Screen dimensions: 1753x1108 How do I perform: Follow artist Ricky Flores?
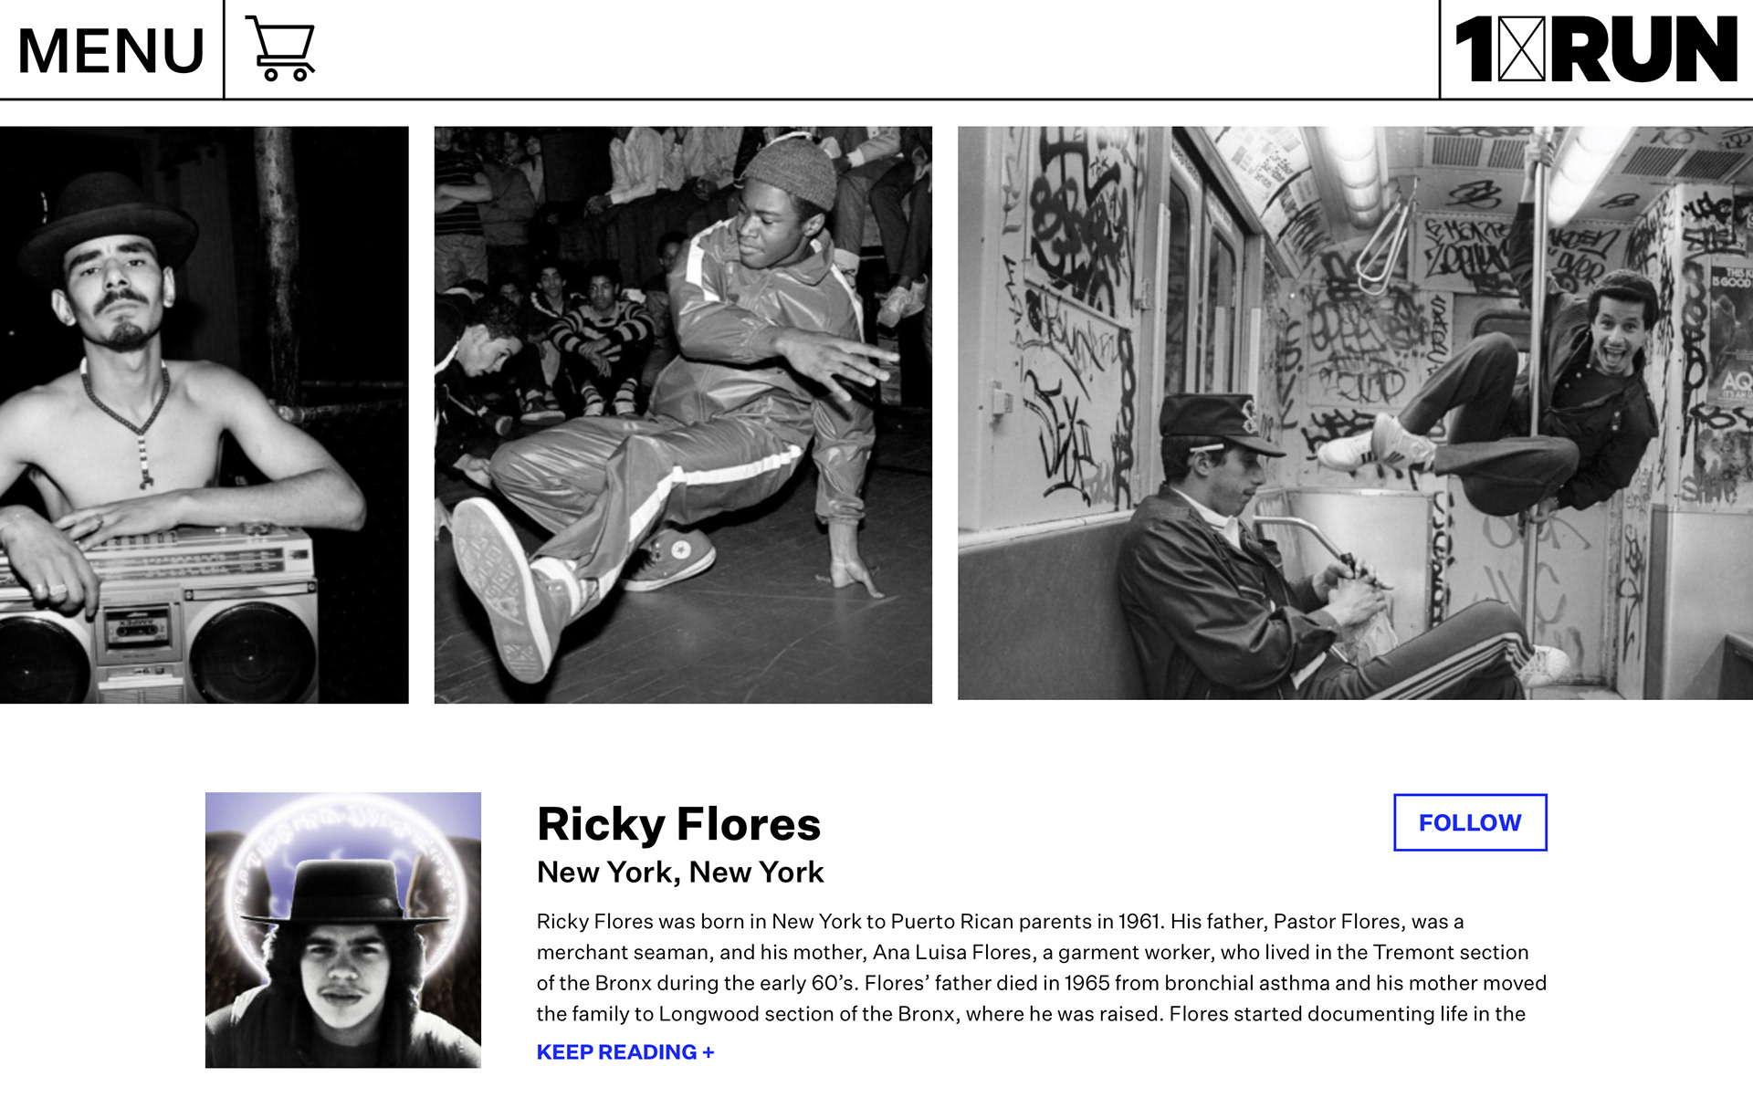point(1469,822)
